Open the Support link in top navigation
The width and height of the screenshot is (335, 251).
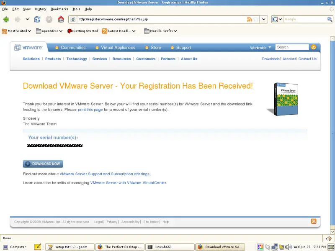coord(183,48)
